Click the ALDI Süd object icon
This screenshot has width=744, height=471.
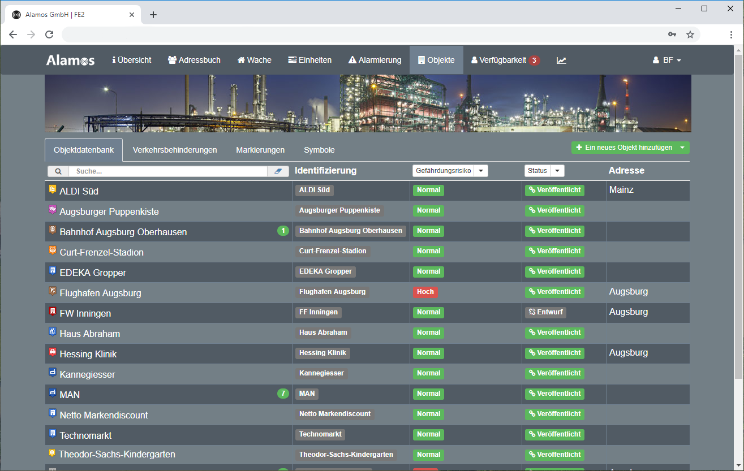(53, 190)
